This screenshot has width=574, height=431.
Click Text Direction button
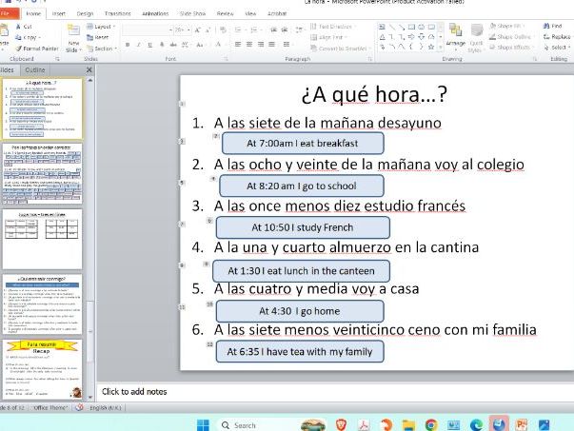(333, 27)
